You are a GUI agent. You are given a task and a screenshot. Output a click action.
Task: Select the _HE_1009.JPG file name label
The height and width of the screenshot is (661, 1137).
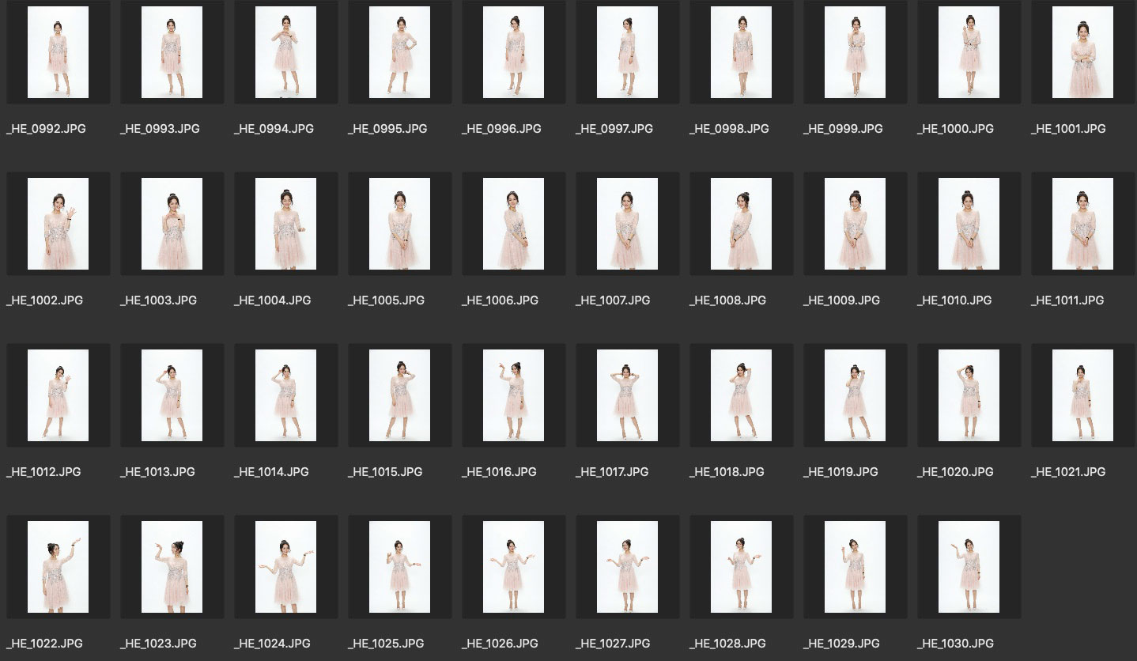843,300
